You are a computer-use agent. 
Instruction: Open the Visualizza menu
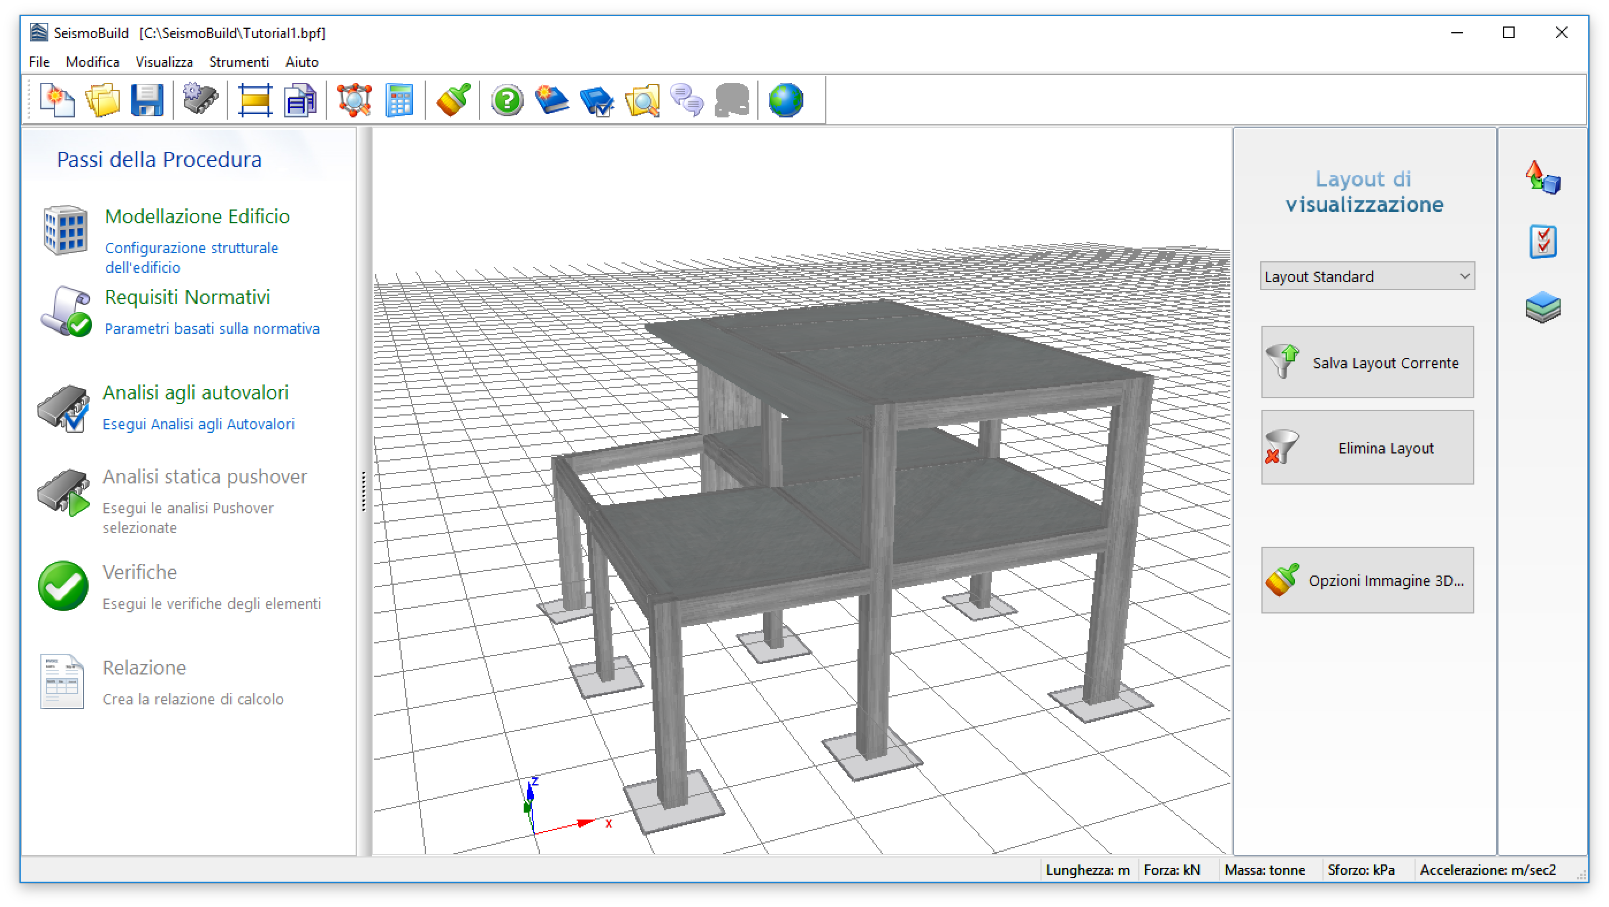tap(163, 62)
